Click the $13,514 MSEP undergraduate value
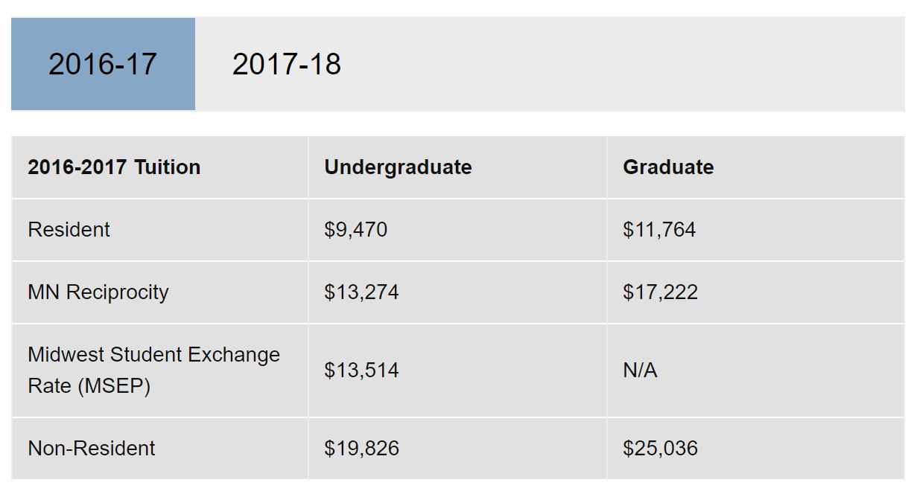The height and width of the screenshot is (494, 914). (361, 370)
